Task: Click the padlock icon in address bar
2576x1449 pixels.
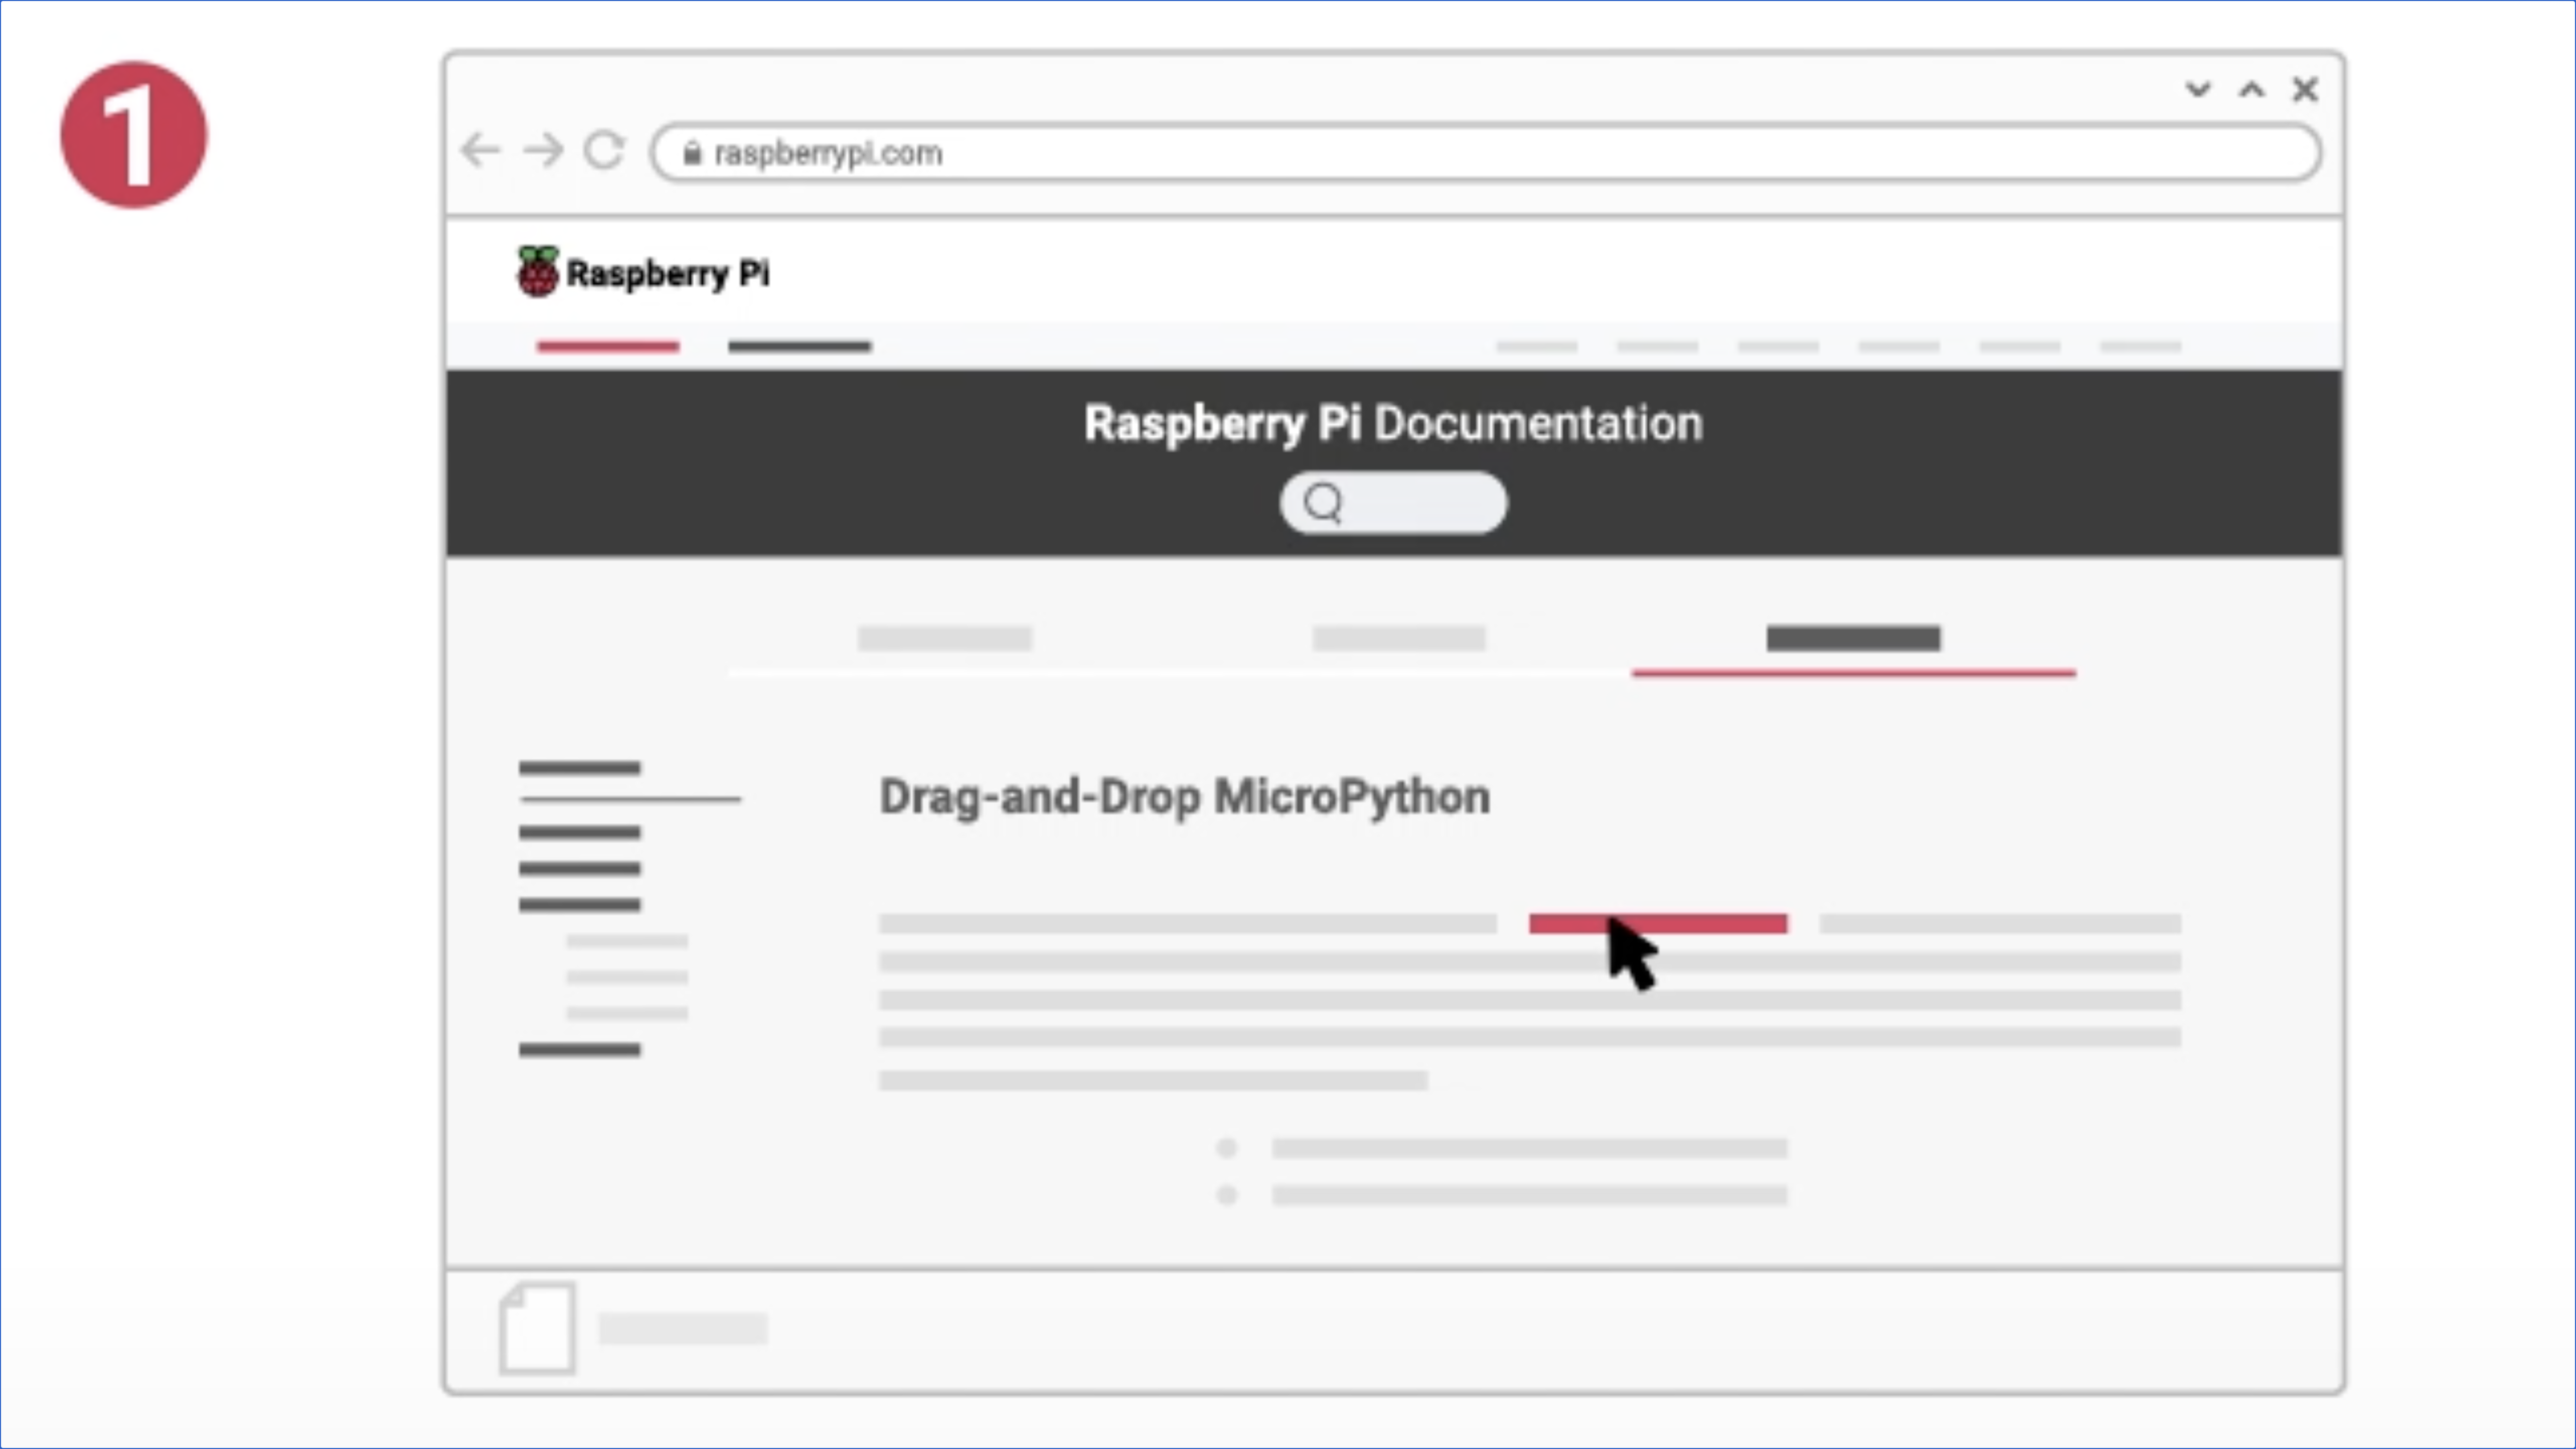Action: [692, 153]
